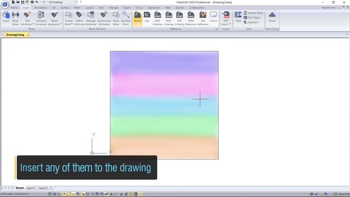Click the Insert block tool
The height and width of the screenshot is (197, 350).
coord(6,17)
